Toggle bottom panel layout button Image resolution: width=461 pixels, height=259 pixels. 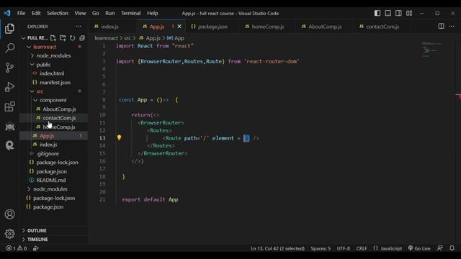pos(388,13)
